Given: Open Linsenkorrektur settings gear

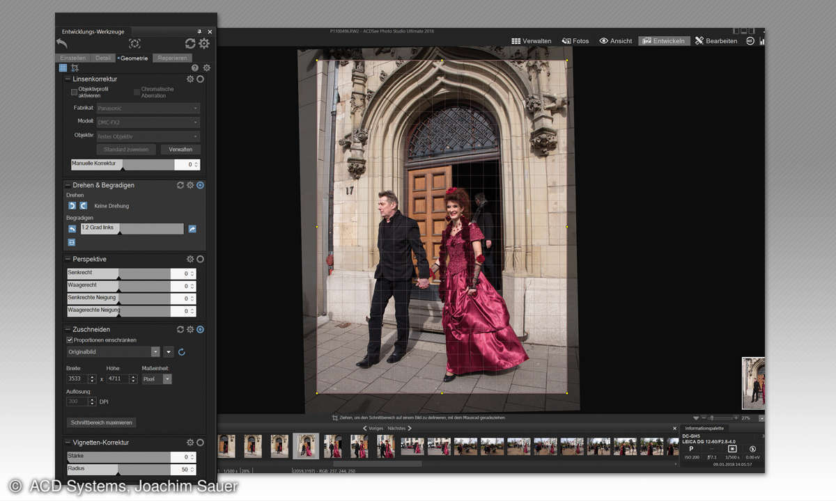Looking at the screenshot, I should [x=190, y=79].
